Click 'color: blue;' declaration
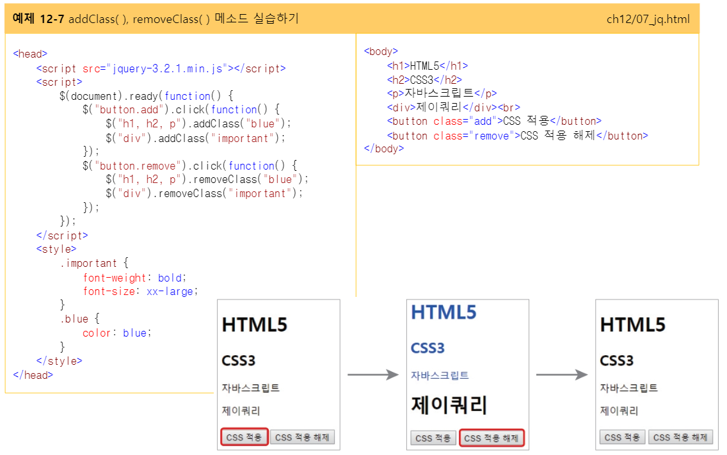 (x=117, y=333)
